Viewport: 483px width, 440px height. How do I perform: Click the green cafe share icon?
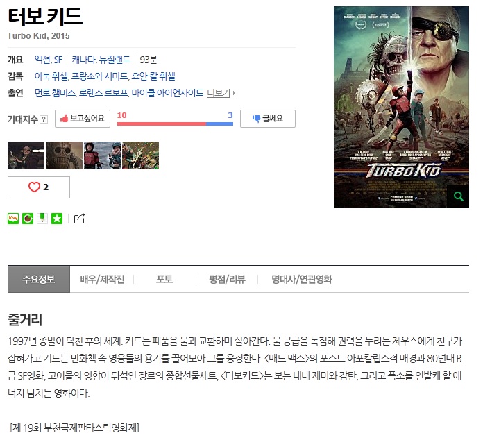(x=28, y=219)
